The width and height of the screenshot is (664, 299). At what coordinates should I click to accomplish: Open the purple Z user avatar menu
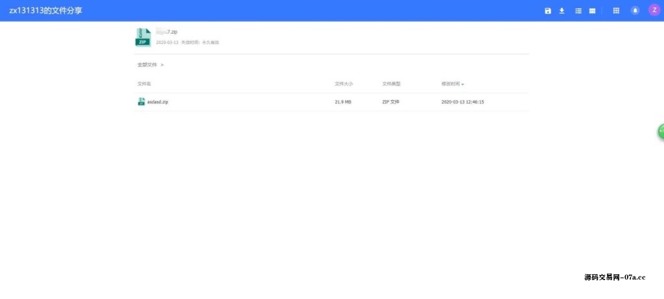[654, 10]
